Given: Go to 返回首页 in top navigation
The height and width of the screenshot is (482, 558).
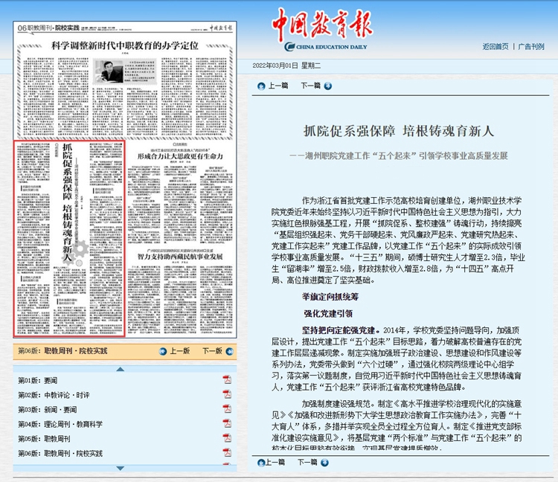Looking at the screenshot, I should click(x=495, y=46).
